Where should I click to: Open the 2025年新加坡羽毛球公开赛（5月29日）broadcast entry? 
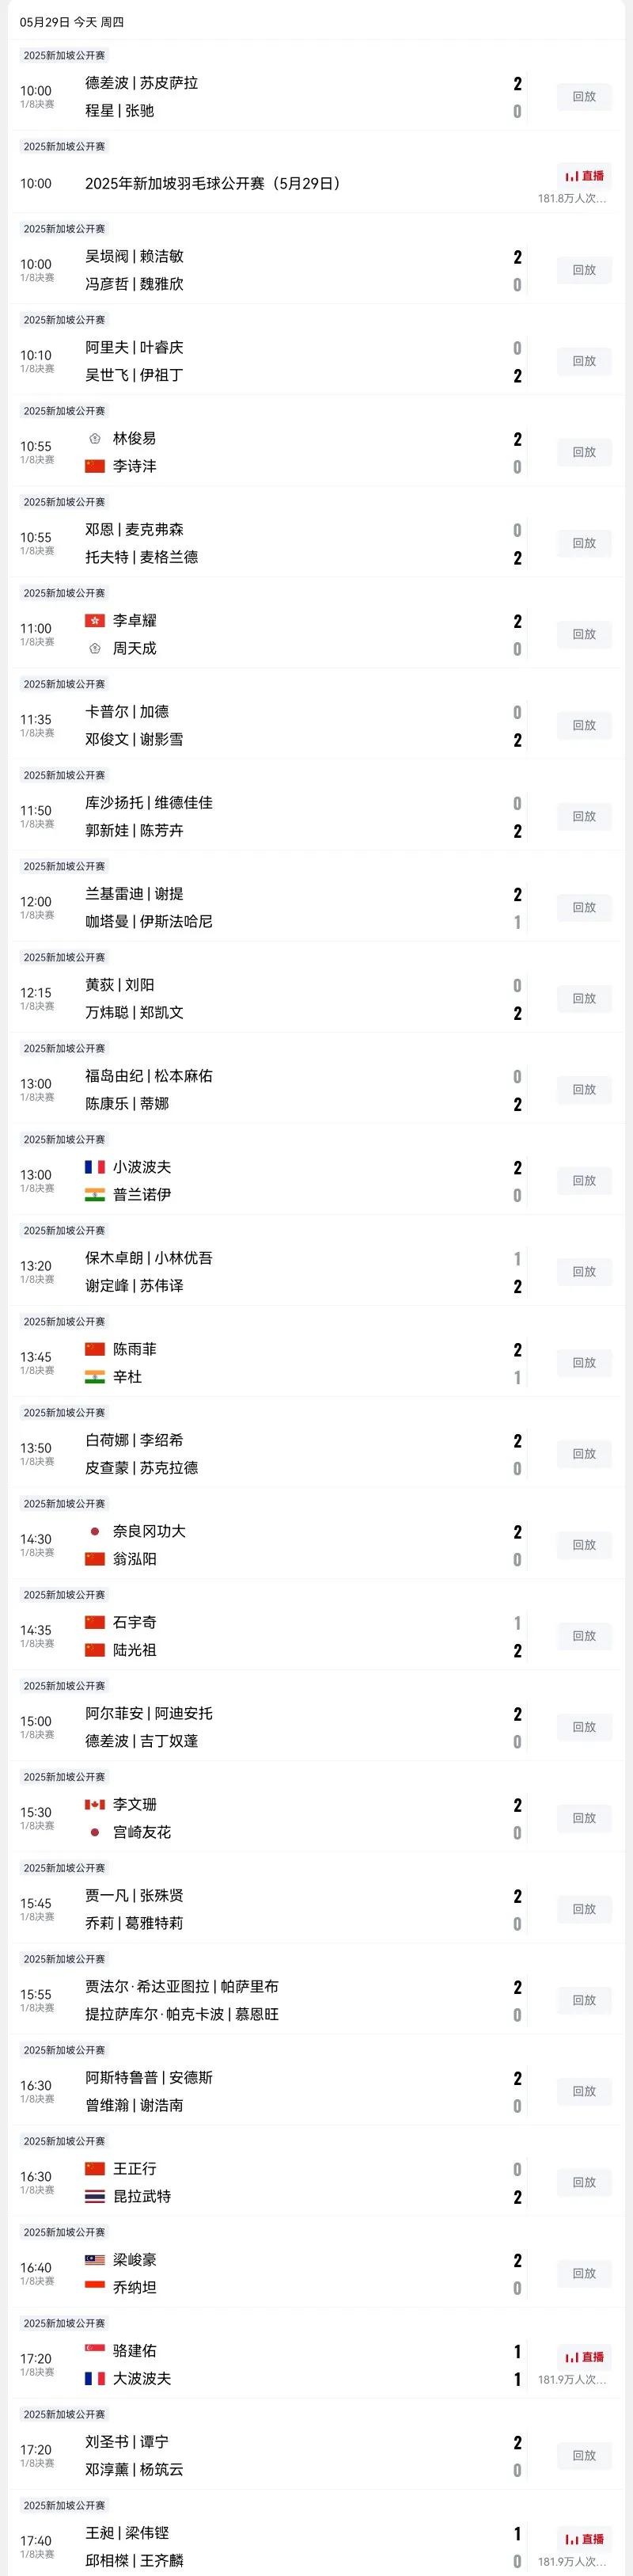point(213,183)
